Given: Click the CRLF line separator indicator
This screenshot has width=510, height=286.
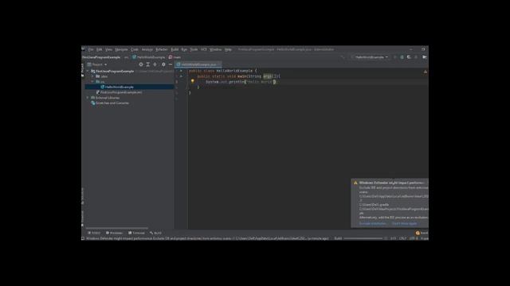Looking at the screenshot, I should (402, 238).
